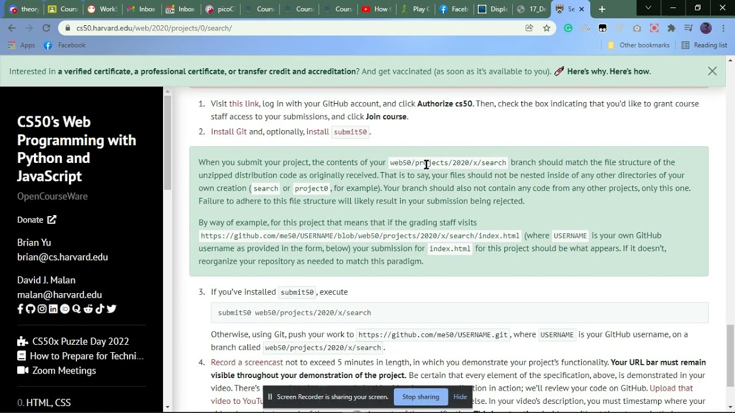Open the Zoom Meetings sidebar link

(x=57, y=371)
